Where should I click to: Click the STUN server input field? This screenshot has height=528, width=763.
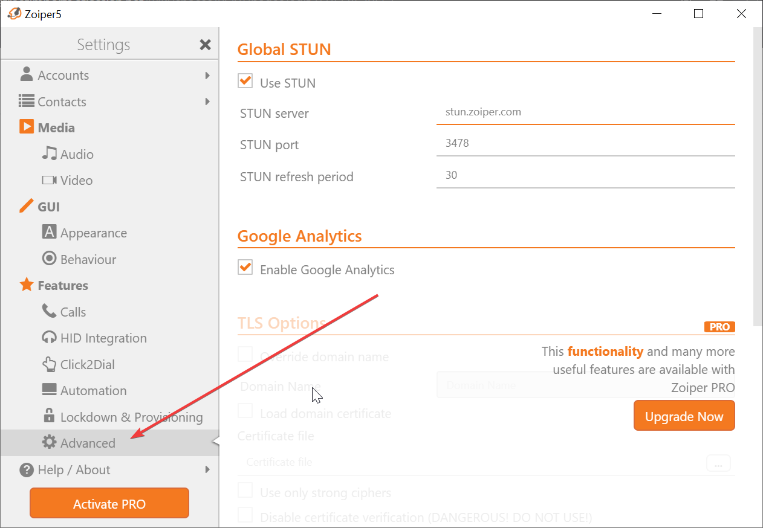[585, 112]
